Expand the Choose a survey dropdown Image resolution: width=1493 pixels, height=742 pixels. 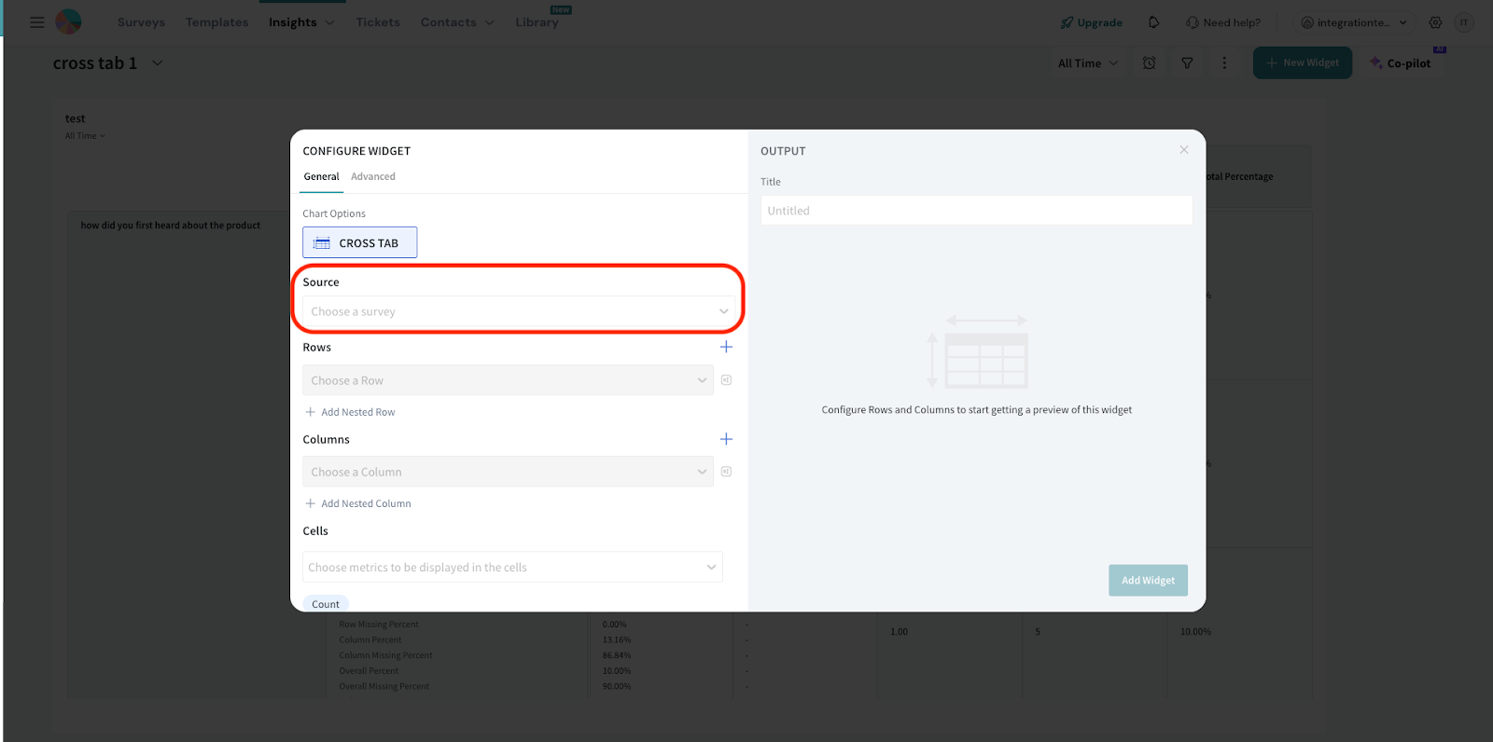518,311
